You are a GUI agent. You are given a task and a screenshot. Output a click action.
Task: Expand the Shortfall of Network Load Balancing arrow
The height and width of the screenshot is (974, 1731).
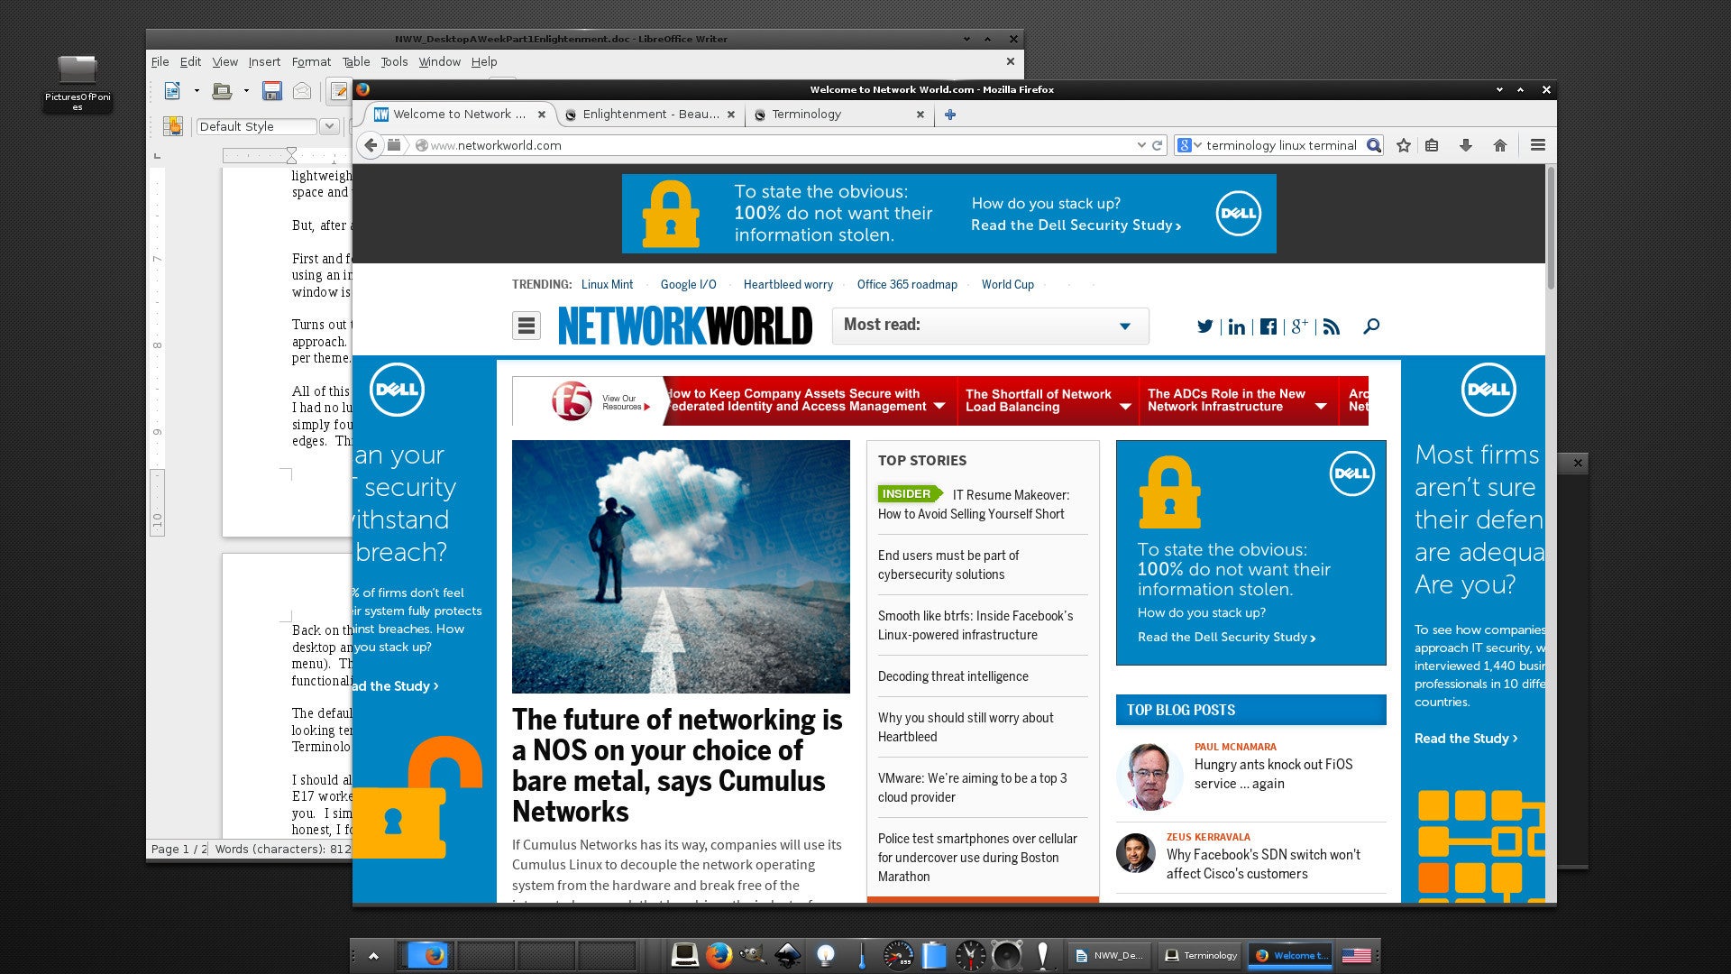(1125, 407)
